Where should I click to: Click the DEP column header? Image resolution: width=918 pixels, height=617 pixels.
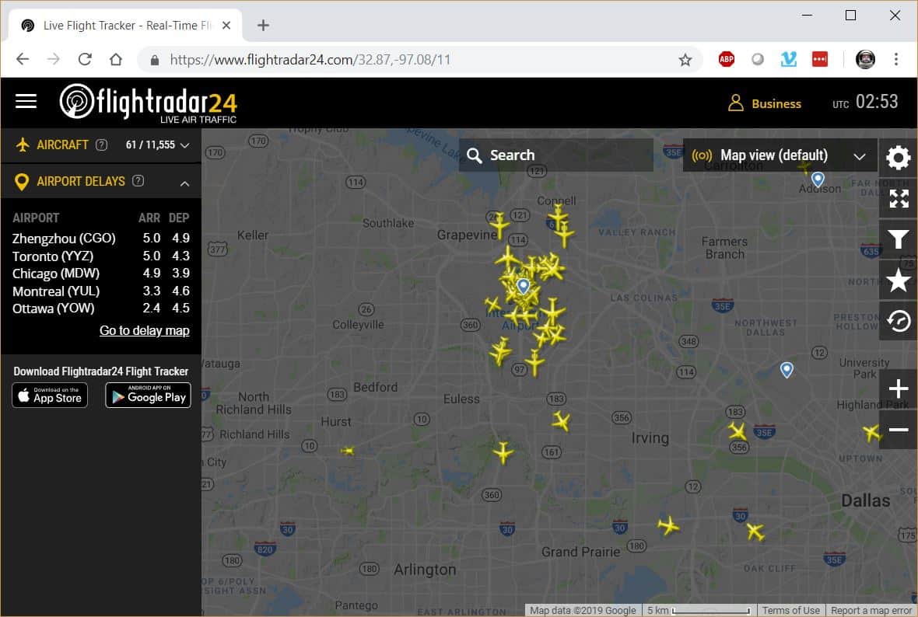point(179,218)
